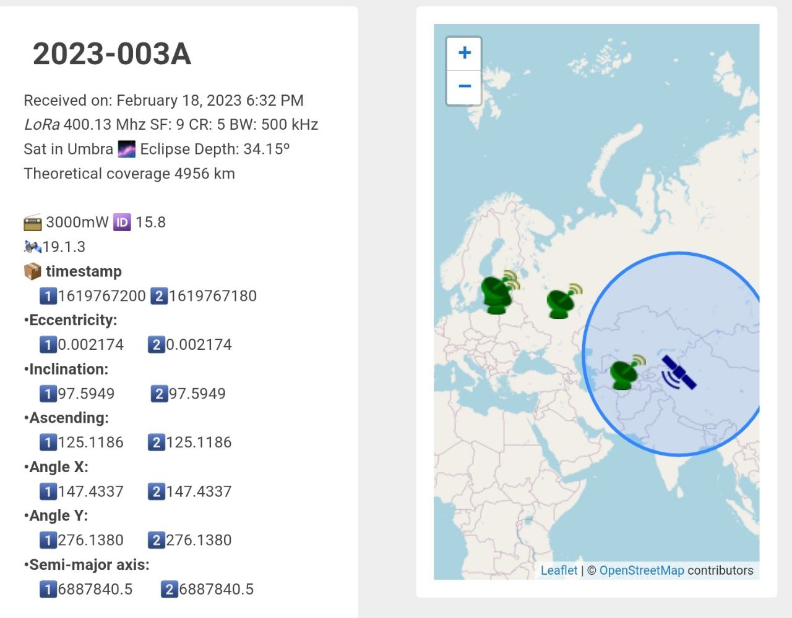Click the satellite icon beside 19.1.3
The height and width of the screenshot is (618, 792).
[x=32, y=247]
